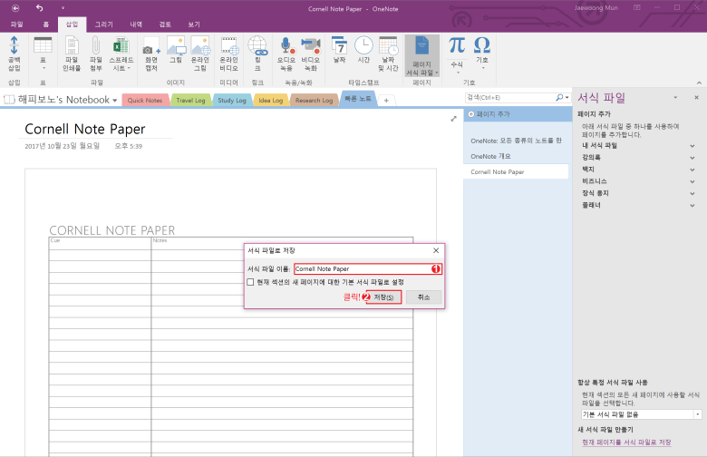The height and width of the screenshot is (457, 707).
Task: Click 현재 페이지를 서식 파일로 저장 link
Action: (x=626, y=442)
